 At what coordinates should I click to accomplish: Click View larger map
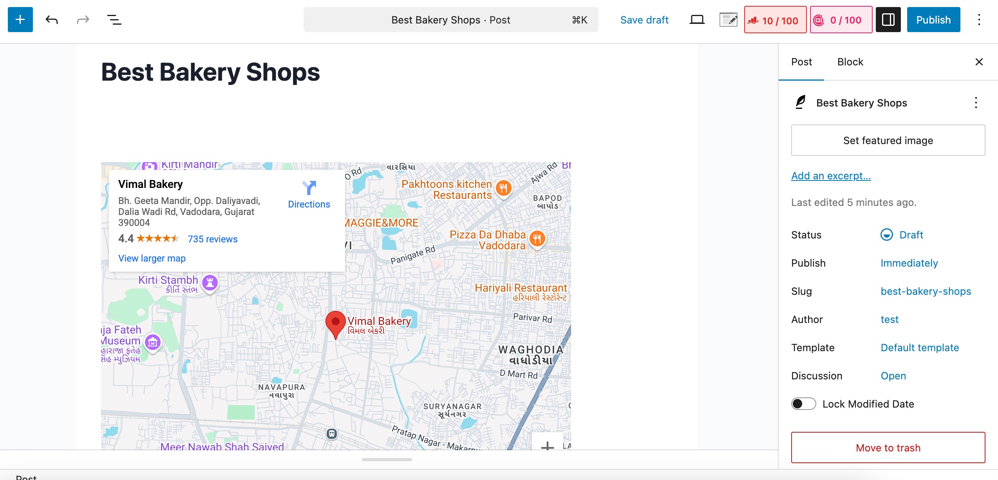(x=152, y=258)
